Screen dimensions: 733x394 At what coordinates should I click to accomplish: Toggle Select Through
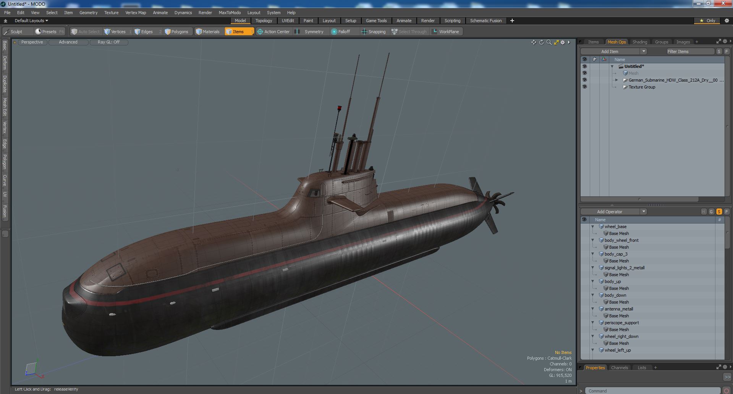coord(409,32)
